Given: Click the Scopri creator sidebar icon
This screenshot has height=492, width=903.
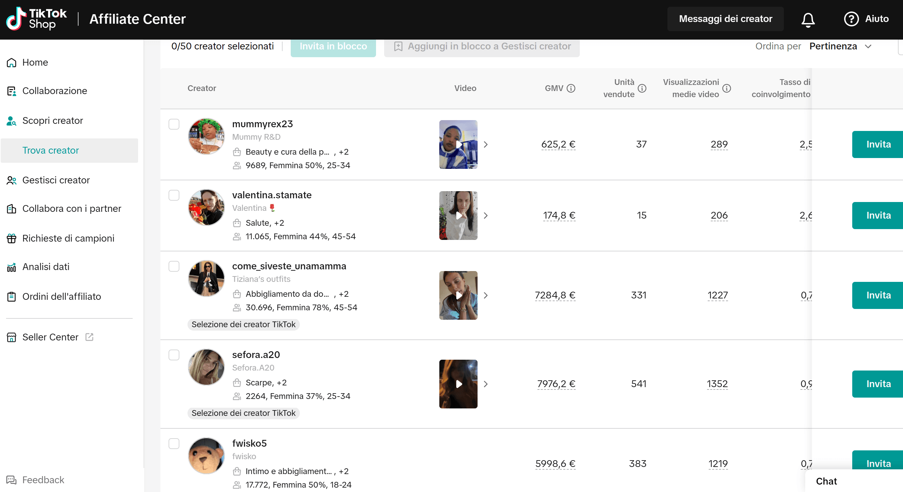Looking at the screenshot, I should (12, 120).
